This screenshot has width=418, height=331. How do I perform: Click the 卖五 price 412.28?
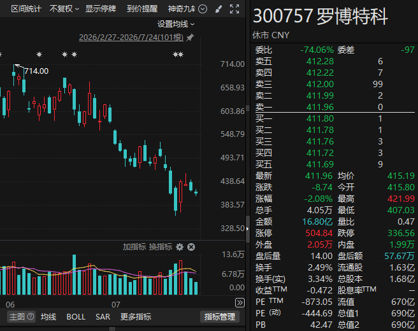coord(320,61)
